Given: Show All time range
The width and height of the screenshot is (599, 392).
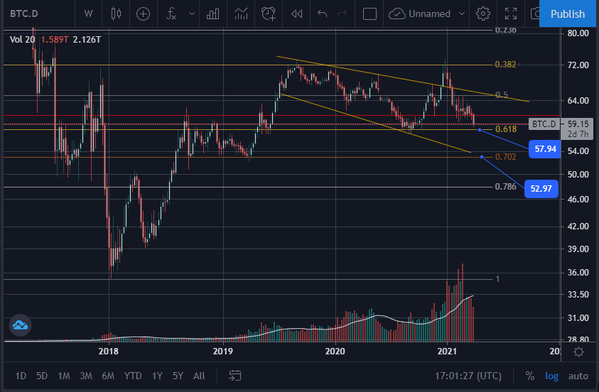Looking at the screenshot, I should click(x=199, y=376).
